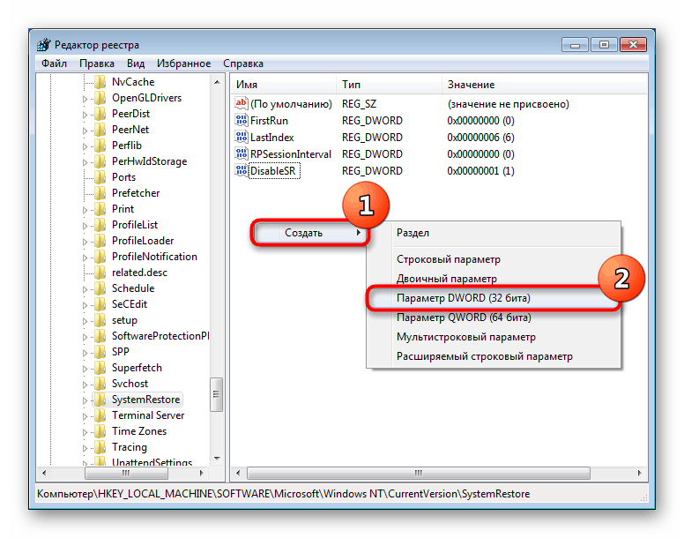Click the tree scrollbar up arrow
Image resolution: width=684 pixels, height=538 pixels.
(216, 82)
